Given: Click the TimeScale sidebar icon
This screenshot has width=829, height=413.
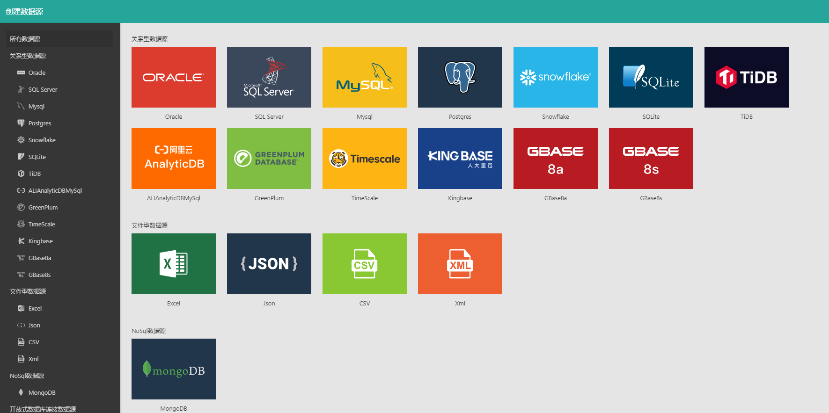Looking at the screenshot, I should pos(21,224).
